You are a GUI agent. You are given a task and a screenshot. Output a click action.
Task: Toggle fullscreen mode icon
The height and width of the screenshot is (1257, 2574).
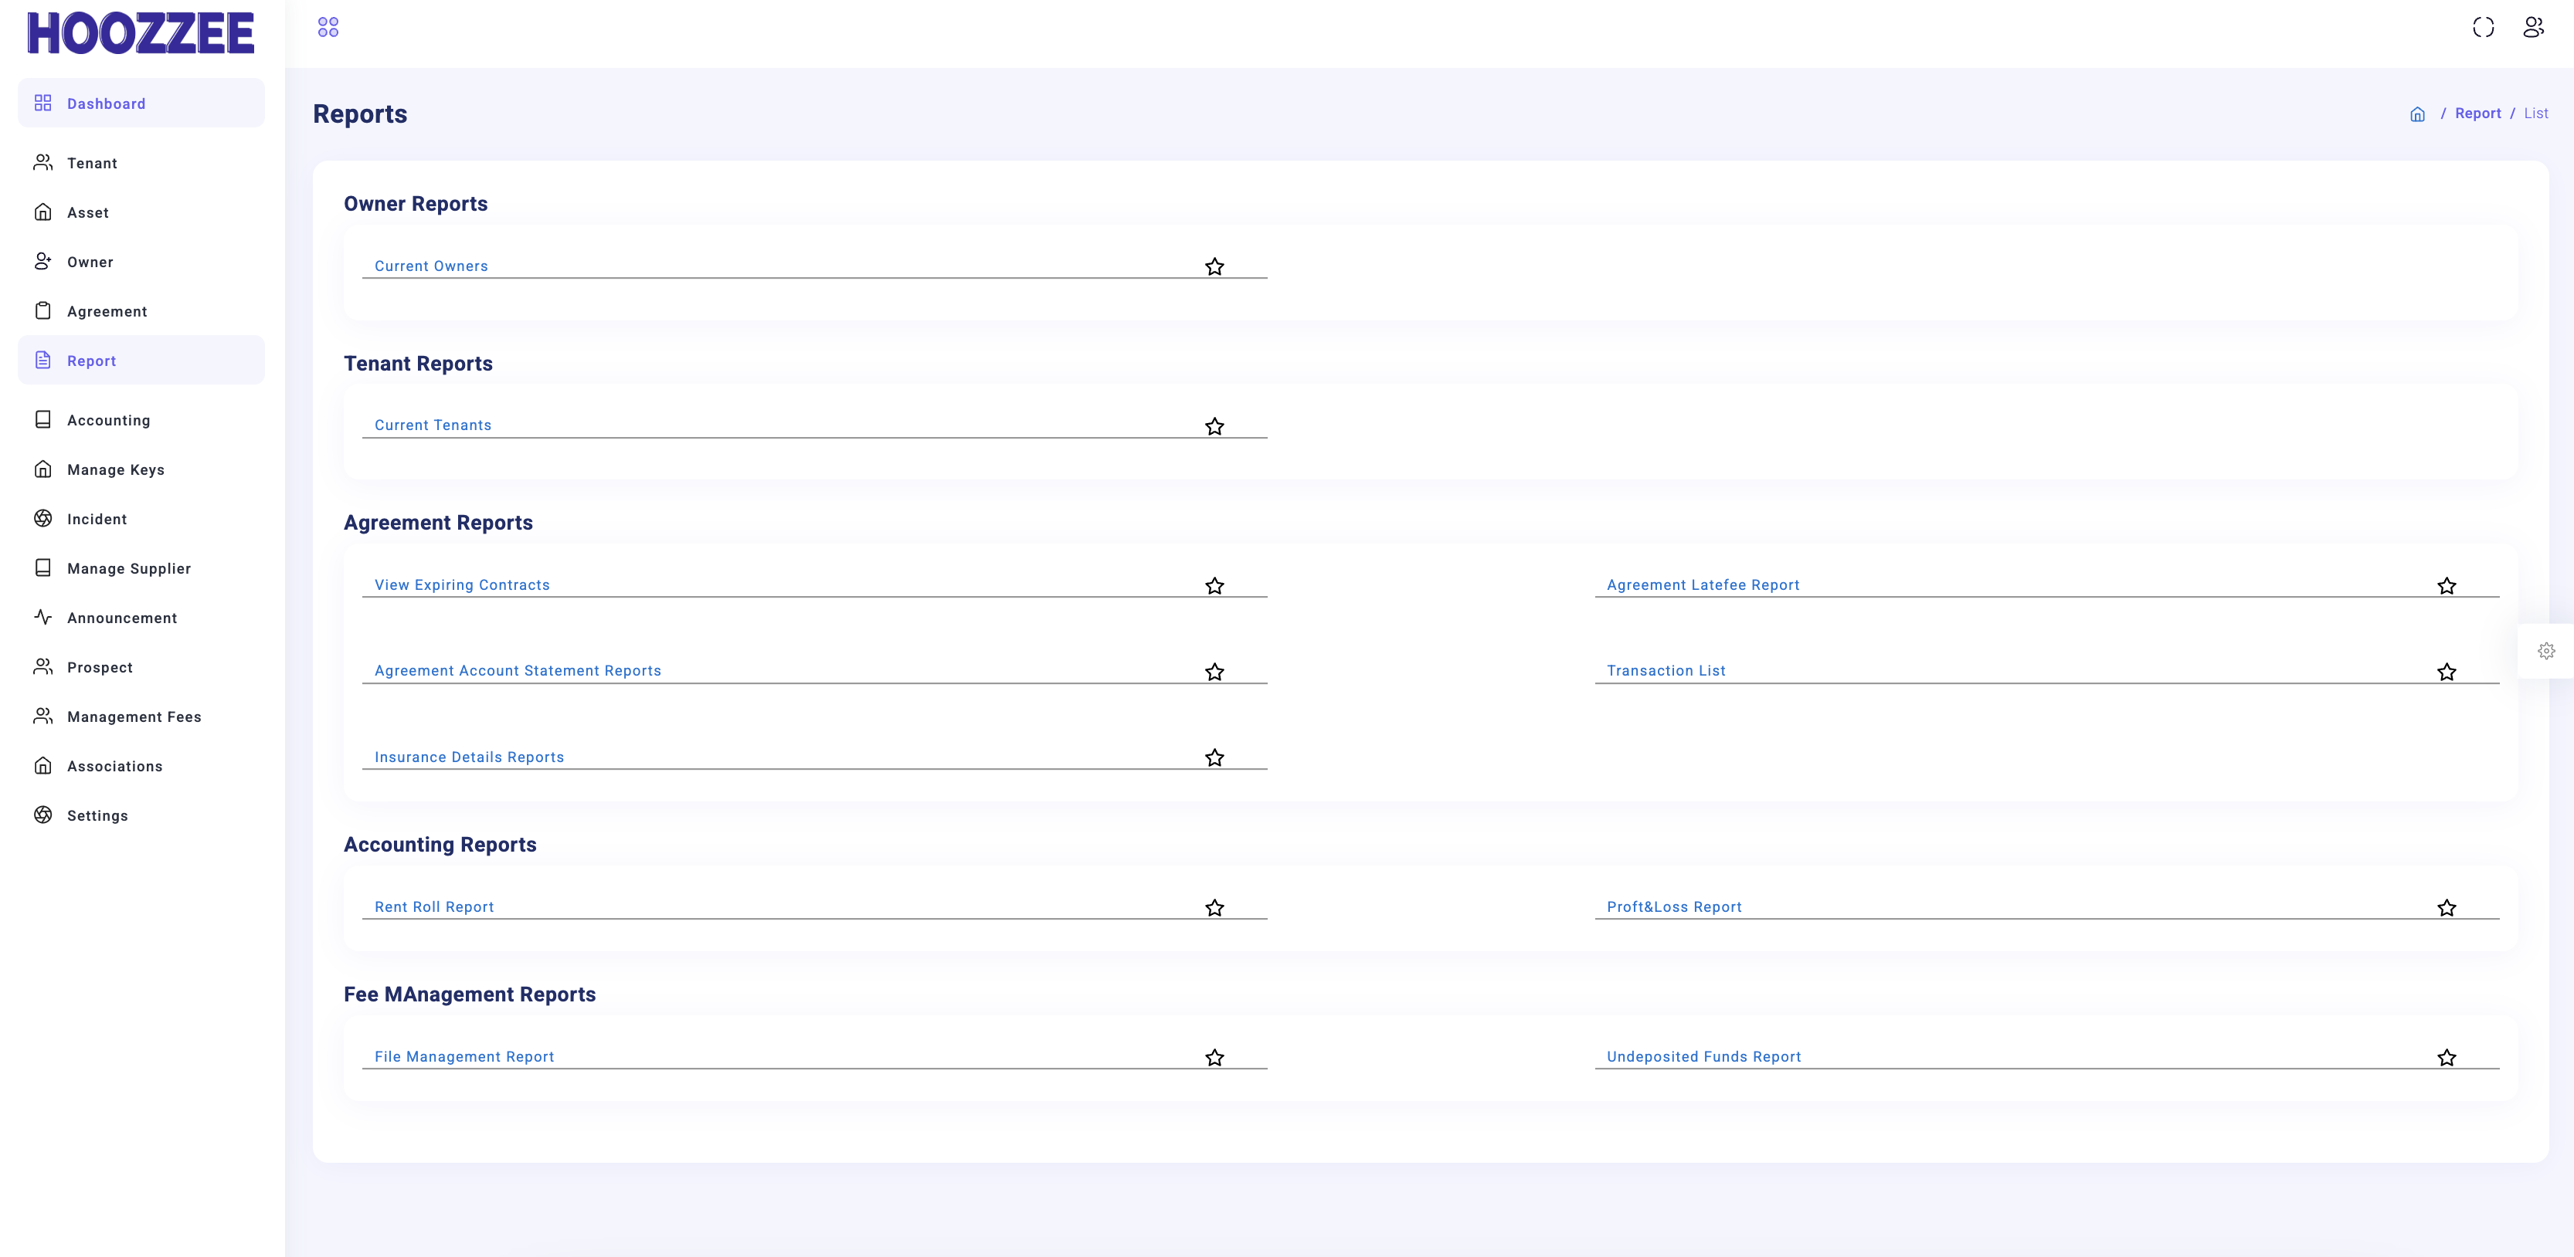click(x=2483, y=27)
